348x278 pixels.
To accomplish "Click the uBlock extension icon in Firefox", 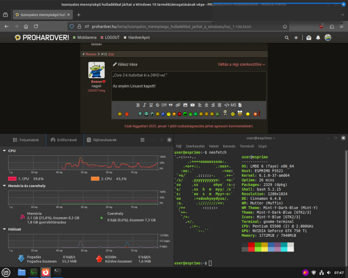I will click(321, 26).
